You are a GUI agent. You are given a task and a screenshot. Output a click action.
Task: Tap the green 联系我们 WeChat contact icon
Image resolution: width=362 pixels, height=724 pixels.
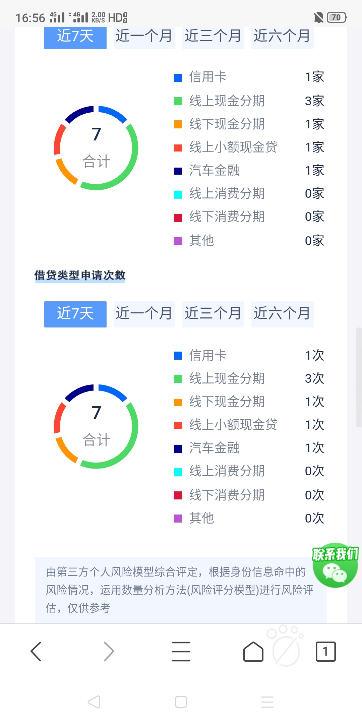click(335, 565)
